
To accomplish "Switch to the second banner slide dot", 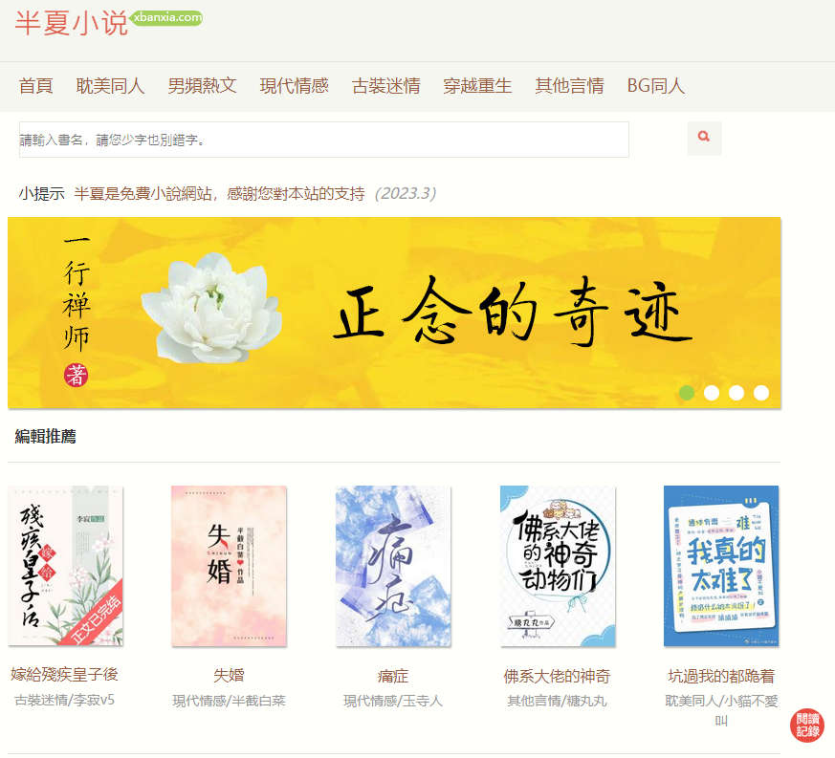I will (712, 393).
